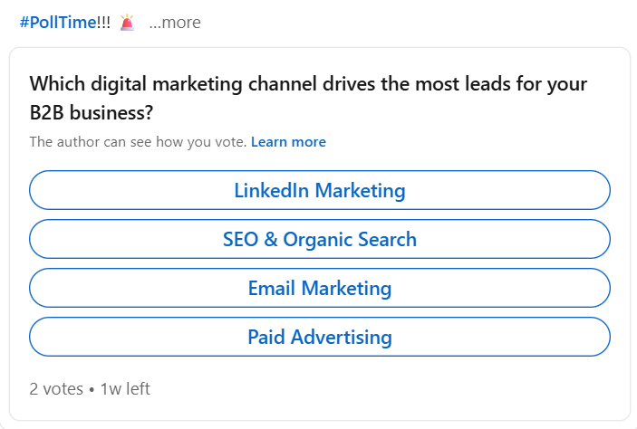The image size is (637, 429).
Task: View the 2 votes count
Action: pos(56,389)
